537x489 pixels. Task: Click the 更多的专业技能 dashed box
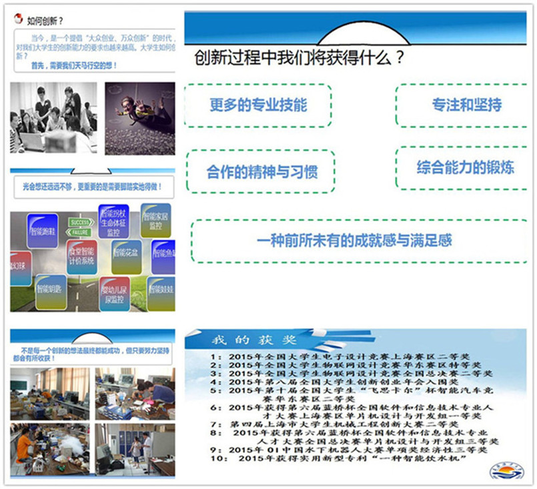coord(257,105)
